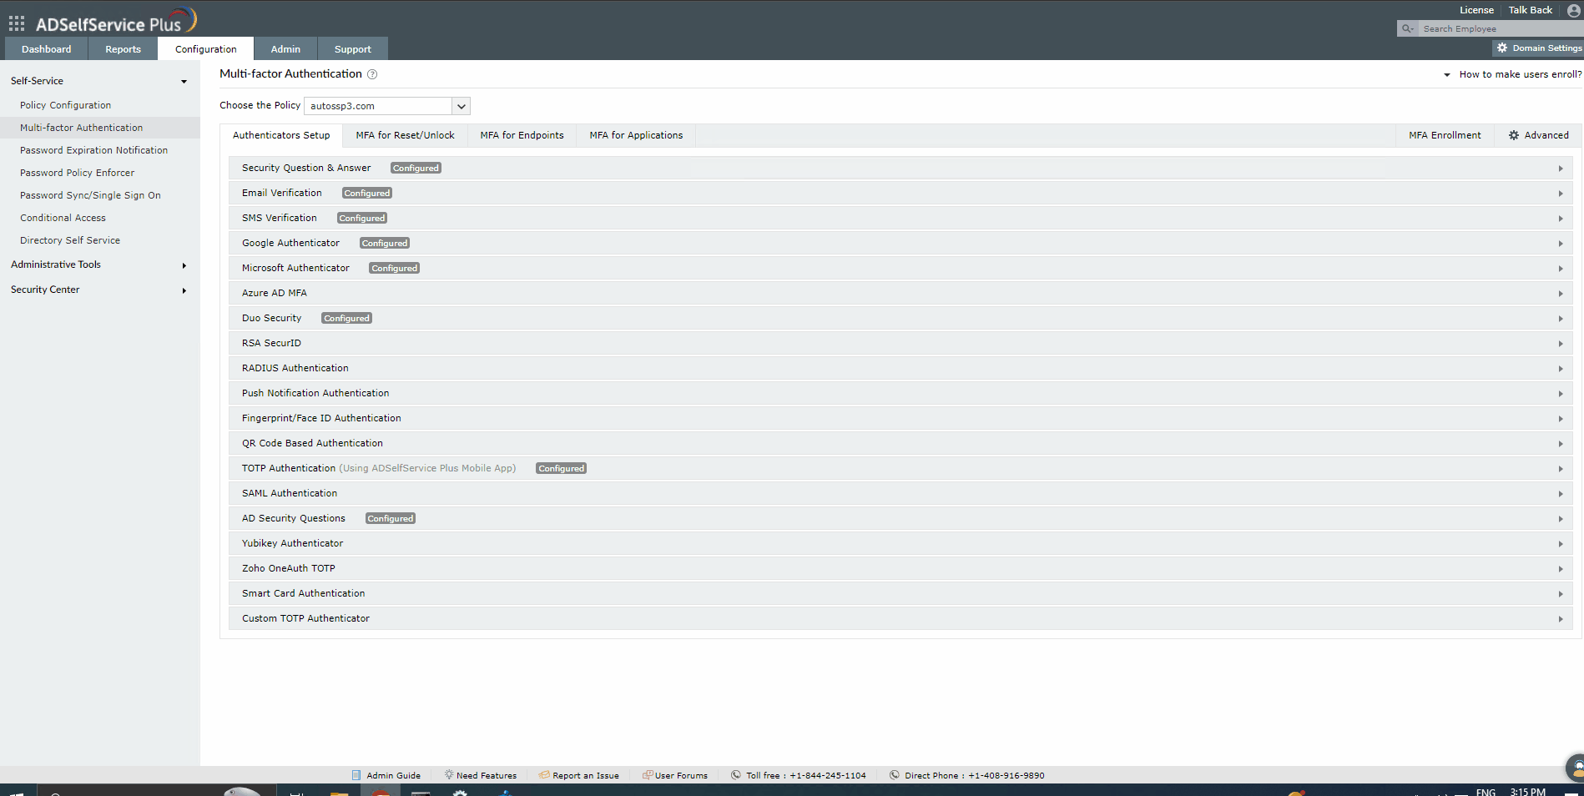Screen dimensions: 1584x796
Task: Expand How to make users enroll
Action: point(1513,74)
